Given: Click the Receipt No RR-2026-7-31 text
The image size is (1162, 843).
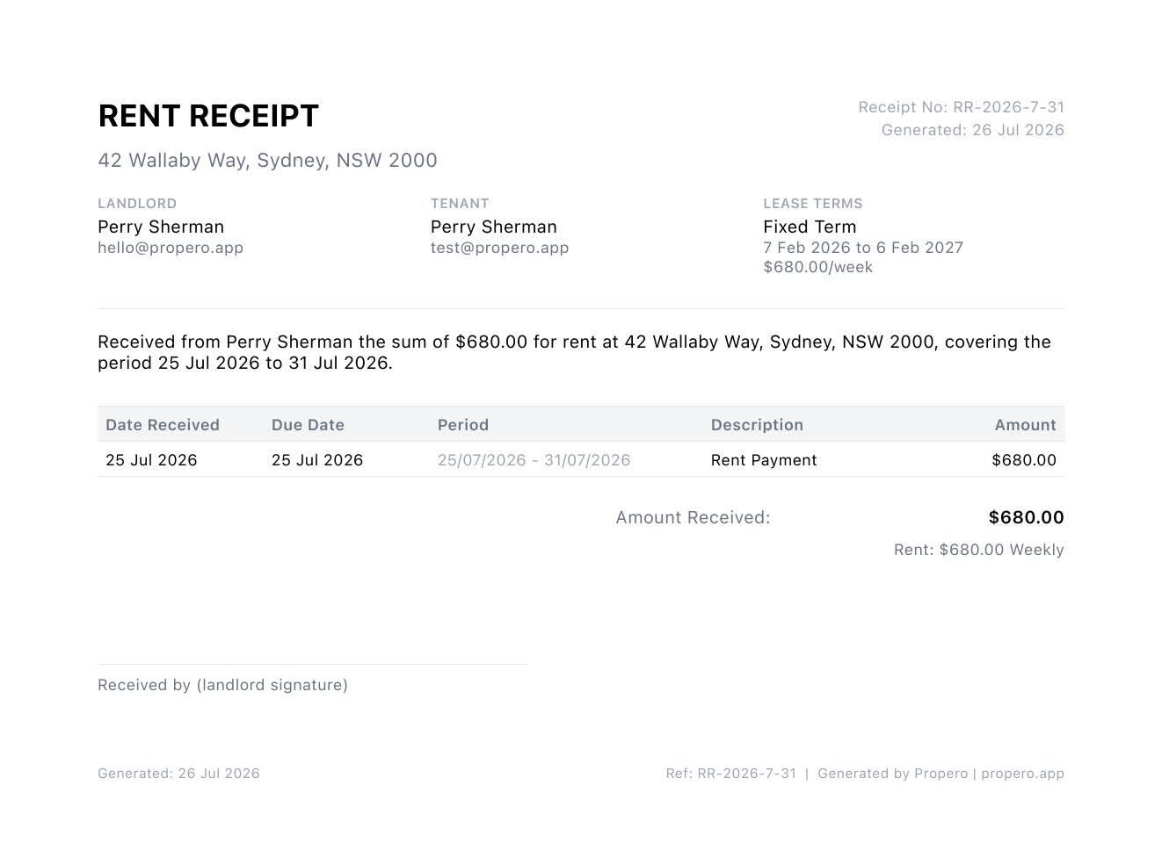Looking at the screenshot, I should [x=961, y=107].
